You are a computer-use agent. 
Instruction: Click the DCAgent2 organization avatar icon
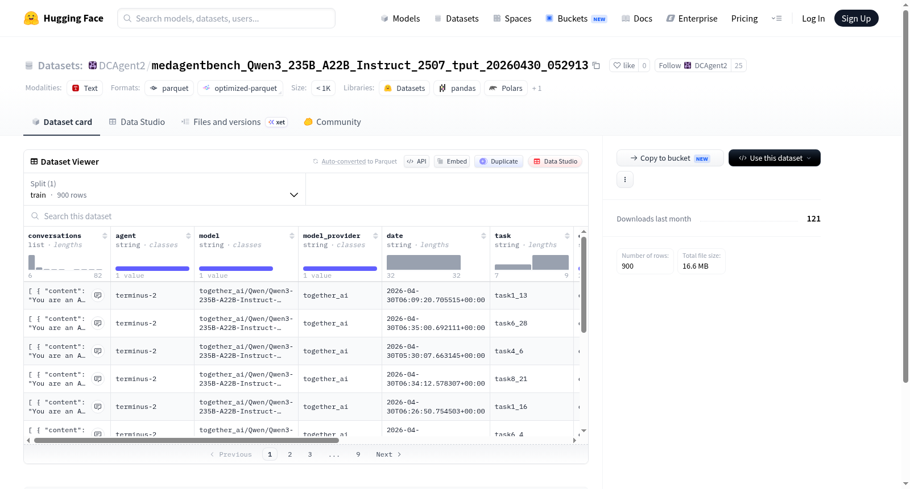(93, 65)
